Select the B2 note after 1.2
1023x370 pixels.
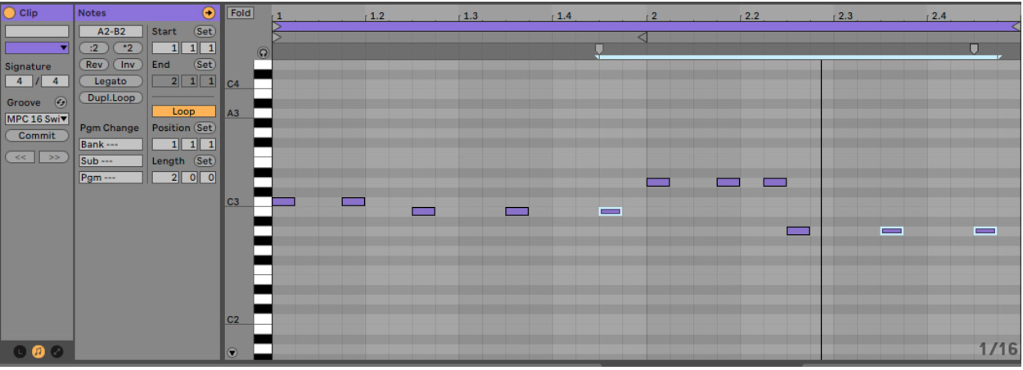(x=423, y=211)
